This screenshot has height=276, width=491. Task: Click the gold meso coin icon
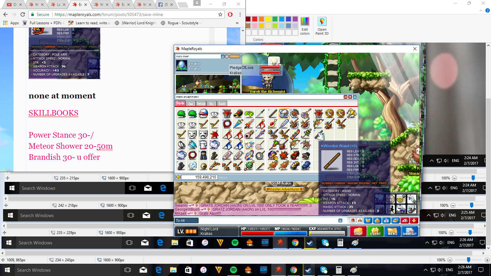click(x=178, y=177)
